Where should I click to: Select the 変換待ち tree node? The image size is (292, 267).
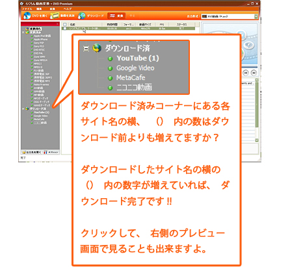(35, 29)
